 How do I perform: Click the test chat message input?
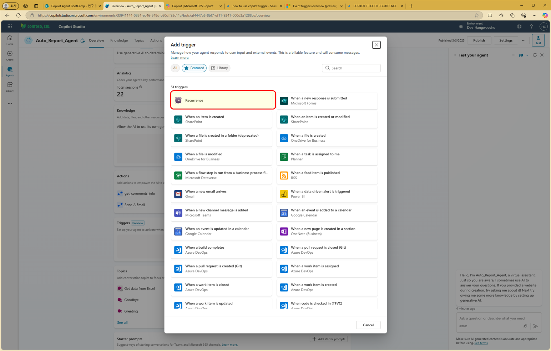pos(498,318)
